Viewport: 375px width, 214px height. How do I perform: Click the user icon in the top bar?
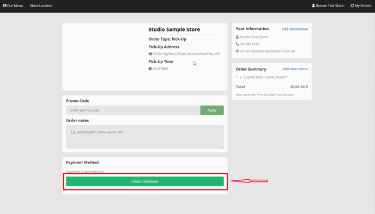313,5
